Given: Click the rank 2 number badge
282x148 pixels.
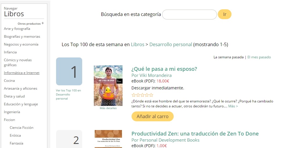Looking at the screenshot, I should pos(69,139).
